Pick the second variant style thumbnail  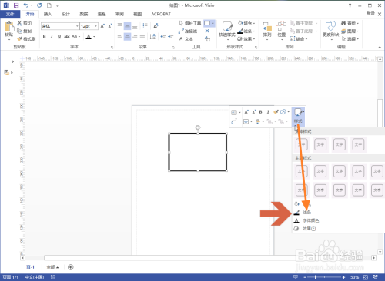pos(320,144)
